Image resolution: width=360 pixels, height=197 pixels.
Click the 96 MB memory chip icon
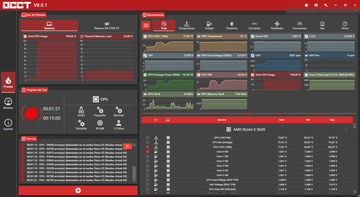pyautogui.click(x=100, y=123)
